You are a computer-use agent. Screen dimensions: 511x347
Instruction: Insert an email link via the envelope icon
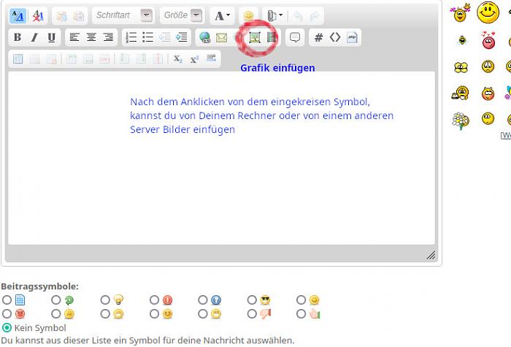click(221, 38)
